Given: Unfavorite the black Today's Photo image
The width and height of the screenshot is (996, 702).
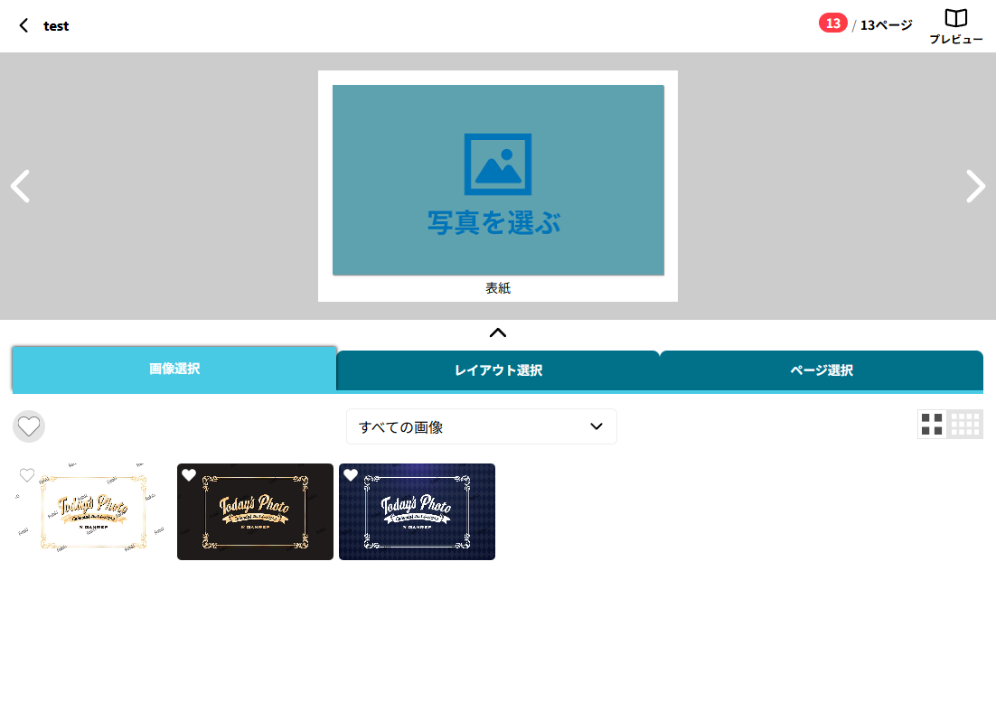Looking at the screenshot, I should coord(189,475).
